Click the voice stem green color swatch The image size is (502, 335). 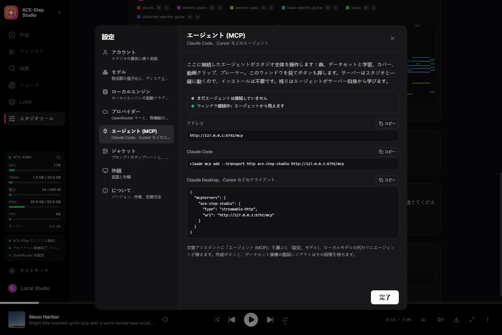[348, 8]
